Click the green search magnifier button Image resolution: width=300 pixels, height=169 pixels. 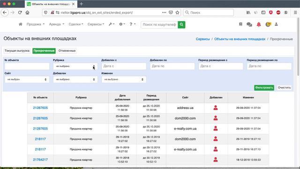[181, 24]
